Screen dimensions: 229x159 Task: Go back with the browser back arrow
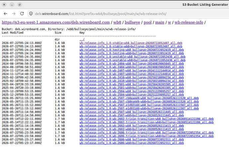pyautogui.click(x=6, y=14)
